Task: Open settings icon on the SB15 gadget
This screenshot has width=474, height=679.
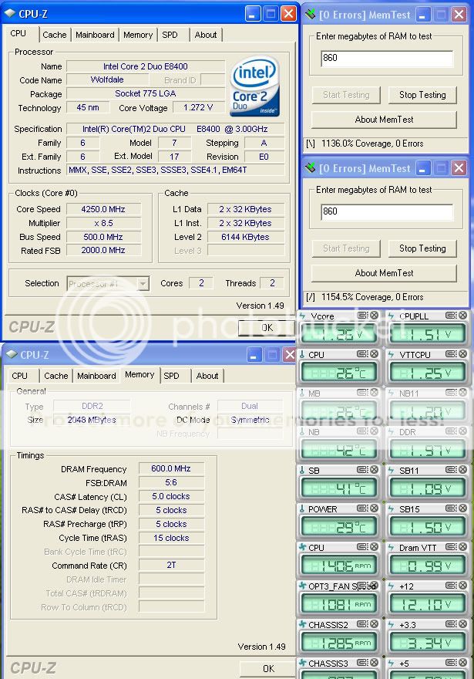Action: click(451, 508)
